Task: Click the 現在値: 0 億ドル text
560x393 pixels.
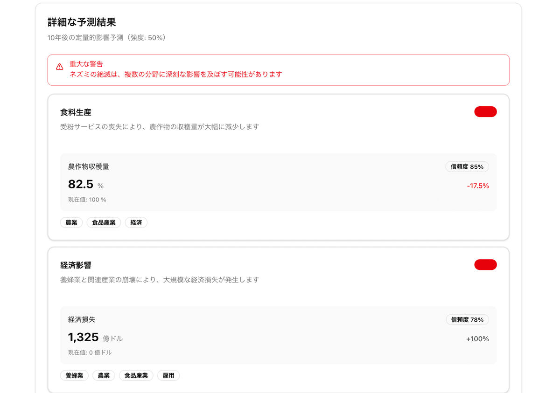Action: tap(90, 352)
